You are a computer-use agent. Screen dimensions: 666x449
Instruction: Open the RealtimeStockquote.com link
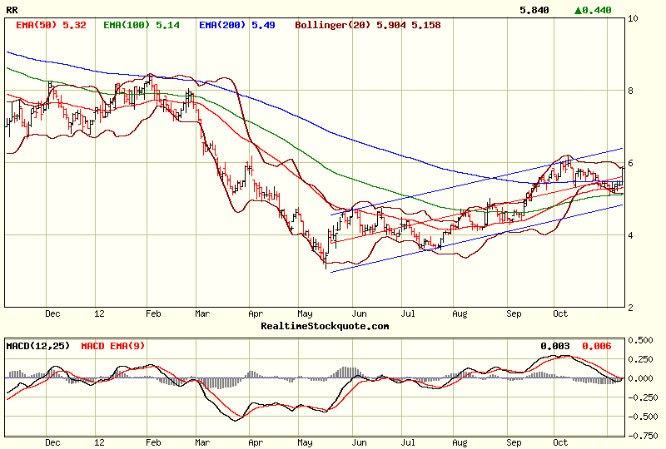coord(325,326)
